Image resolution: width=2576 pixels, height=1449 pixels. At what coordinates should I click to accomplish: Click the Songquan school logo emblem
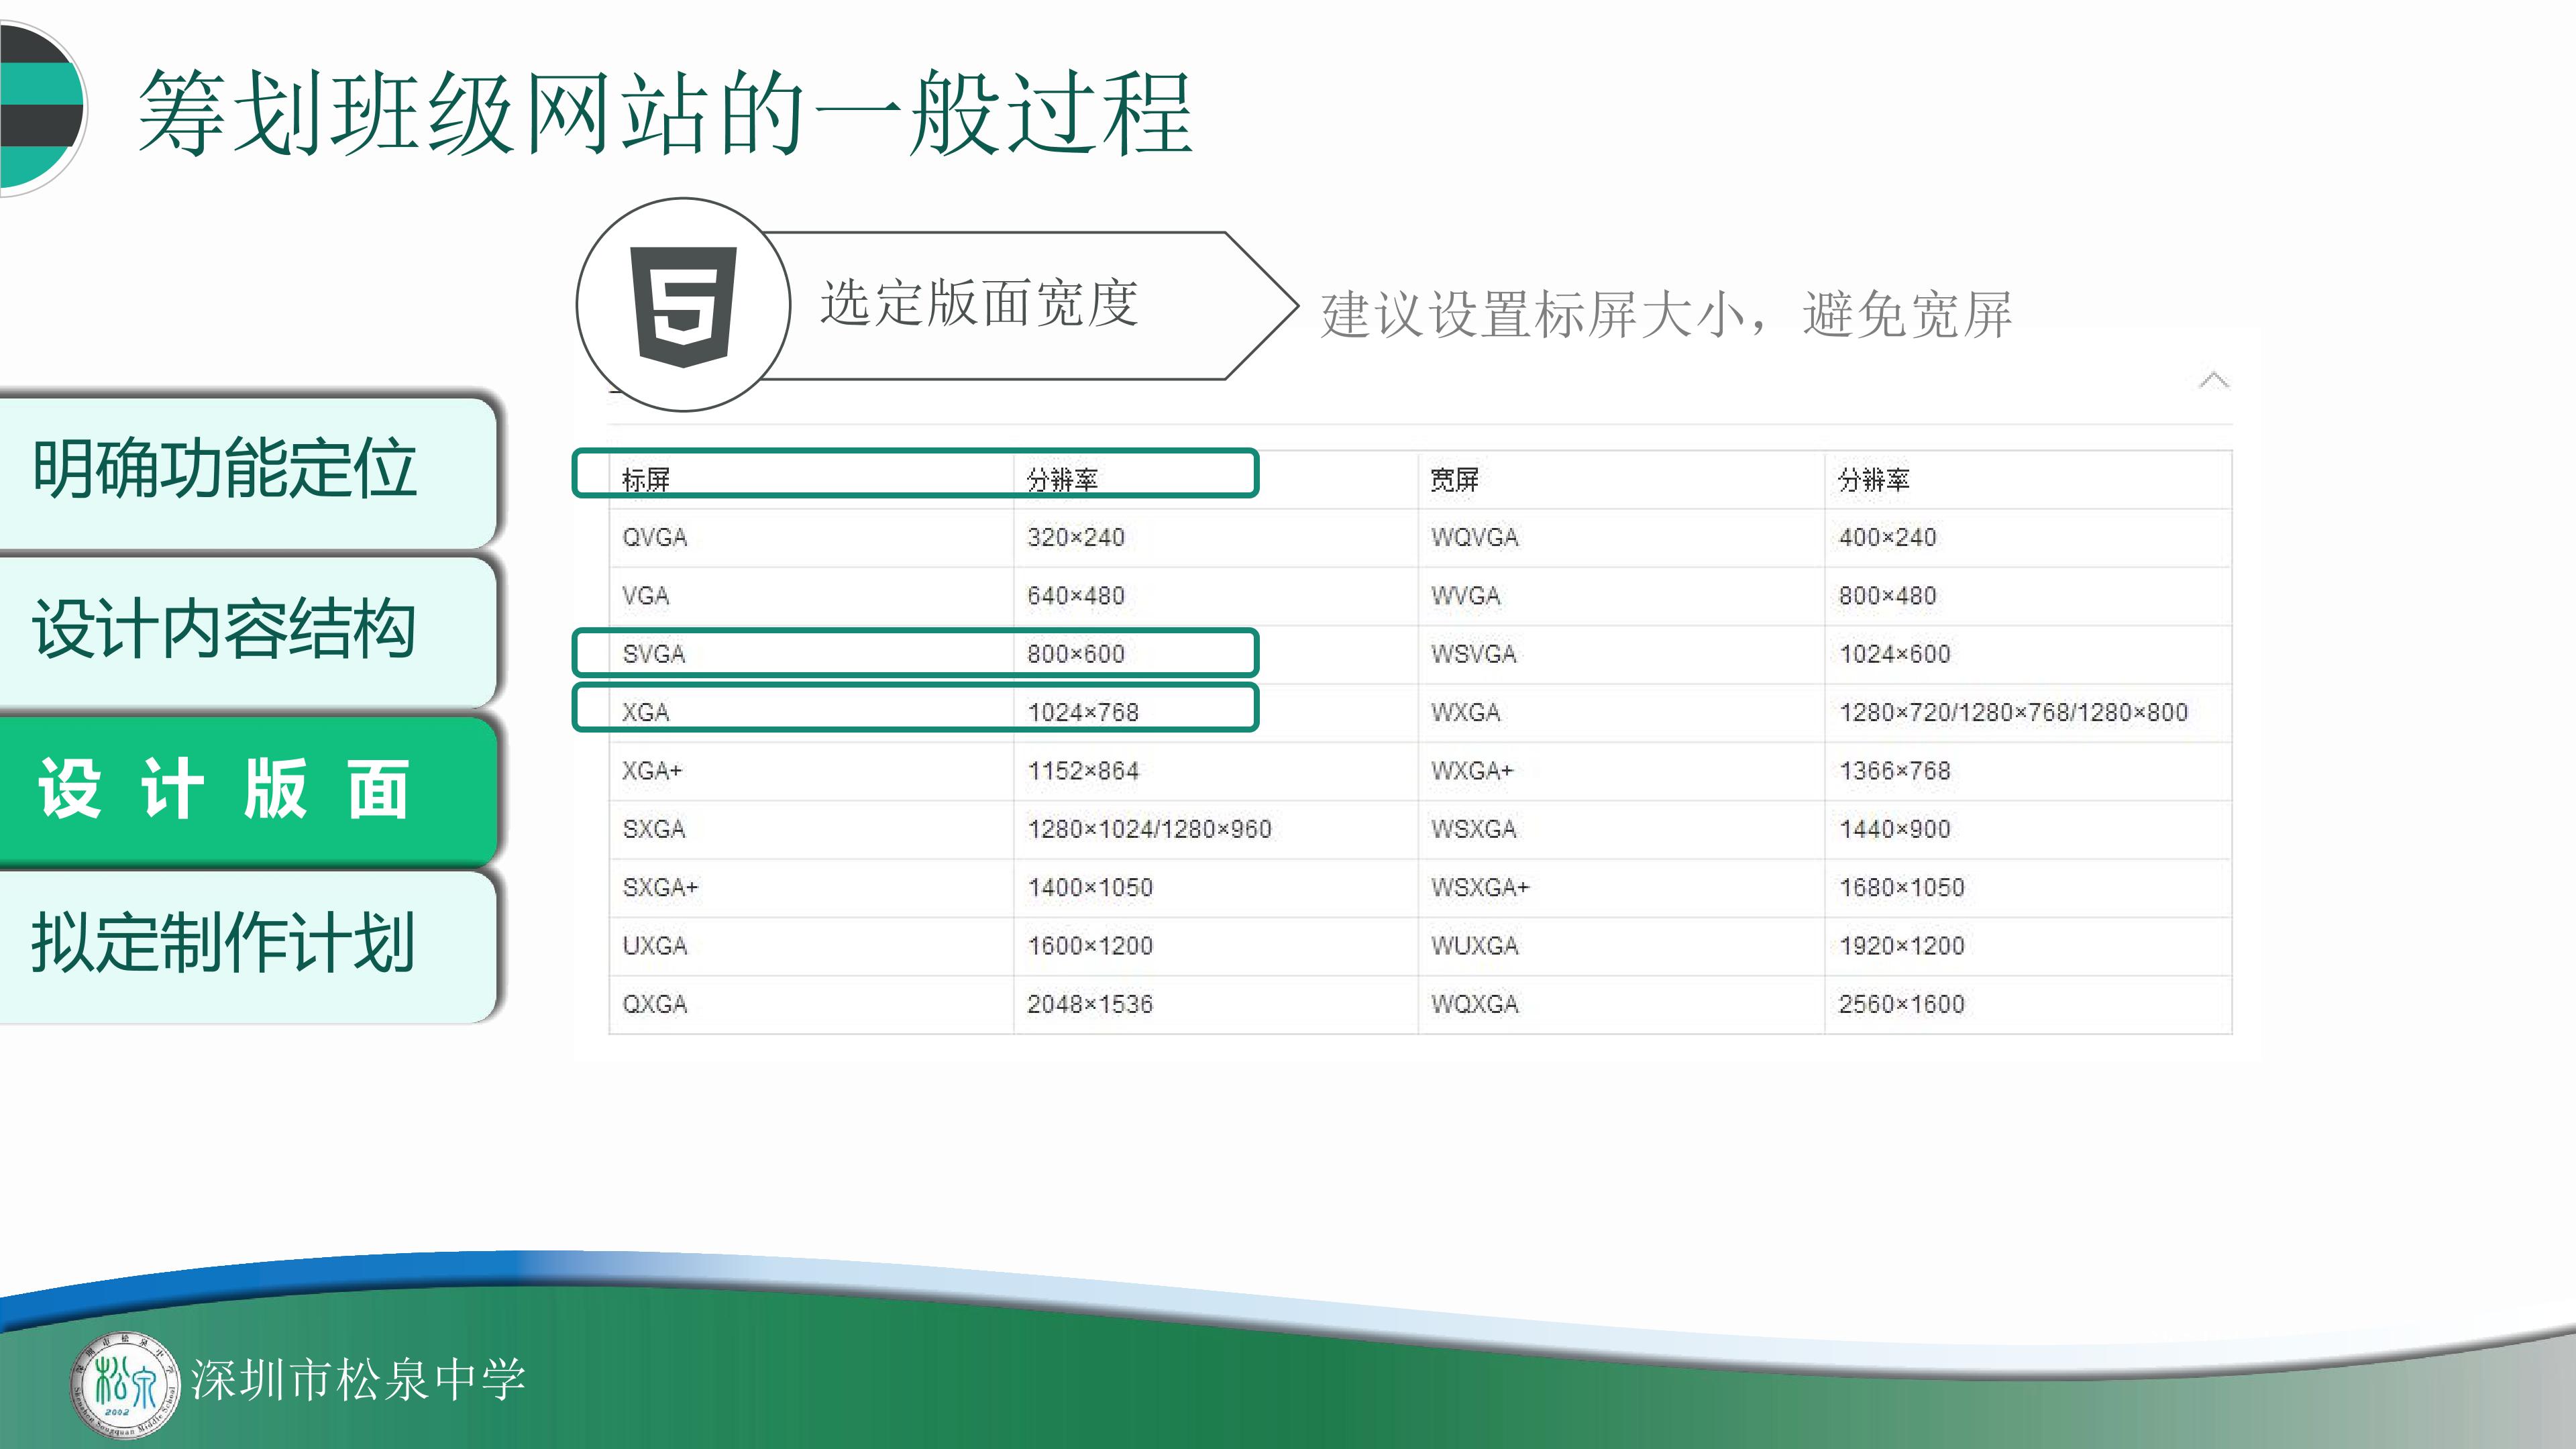pos(125,1385)
